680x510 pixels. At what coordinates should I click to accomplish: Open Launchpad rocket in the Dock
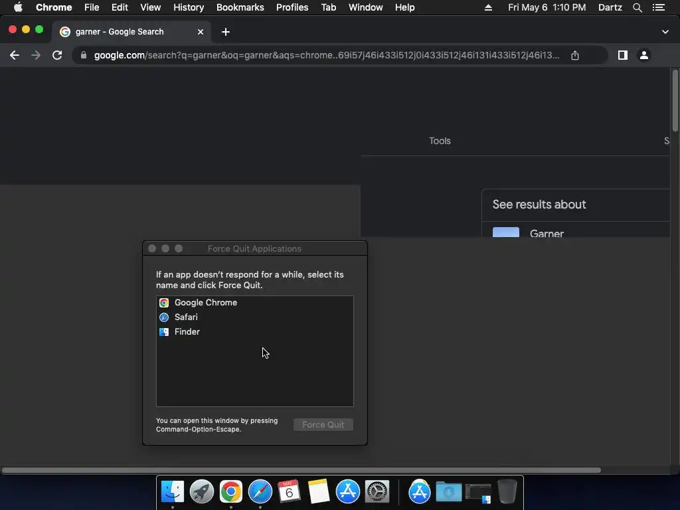pyautogui.click(x=202, y=491)
